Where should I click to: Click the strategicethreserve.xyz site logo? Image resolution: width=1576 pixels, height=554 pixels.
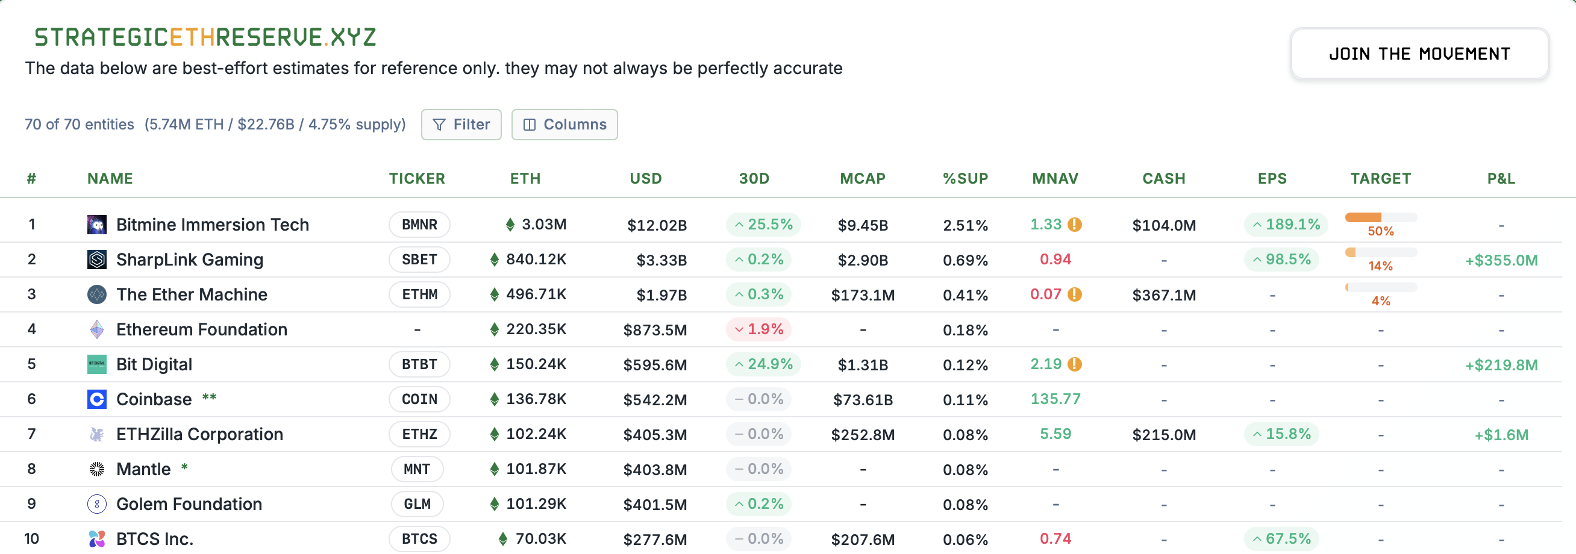[205, 37]
